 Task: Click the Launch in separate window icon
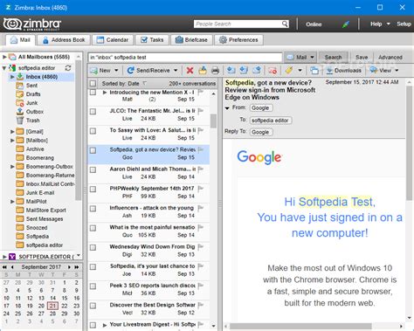tap(314, 70)
